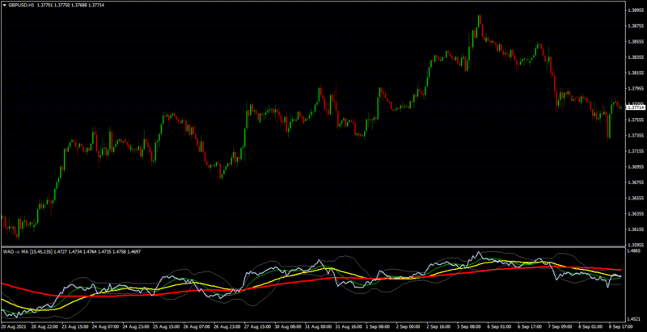Click the GBPUSD,H1 symbol label
647x332 pixels.
21,4
